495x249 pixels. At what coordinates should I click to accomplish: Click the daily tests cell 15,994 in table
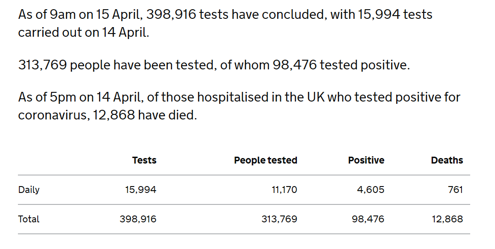(141, 190)
